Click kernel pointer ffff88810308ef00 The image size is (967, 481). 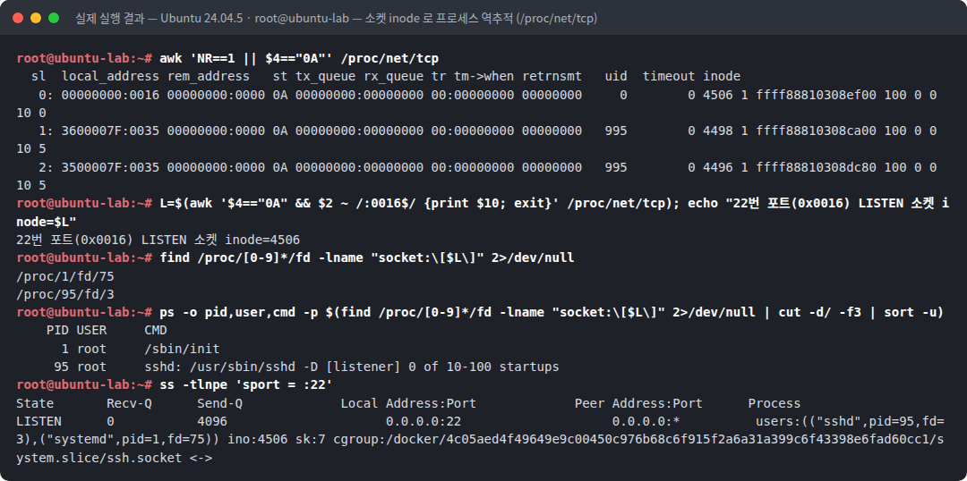pos(816,95)
